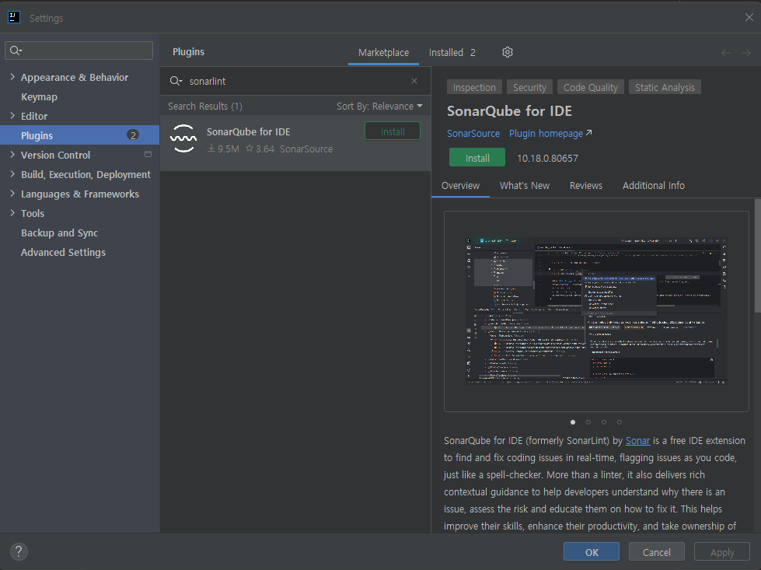Image resolution: width=761 pixels, height=570 pixels.
Task: Open the Overview tab
Action: (x=460, y=186)
